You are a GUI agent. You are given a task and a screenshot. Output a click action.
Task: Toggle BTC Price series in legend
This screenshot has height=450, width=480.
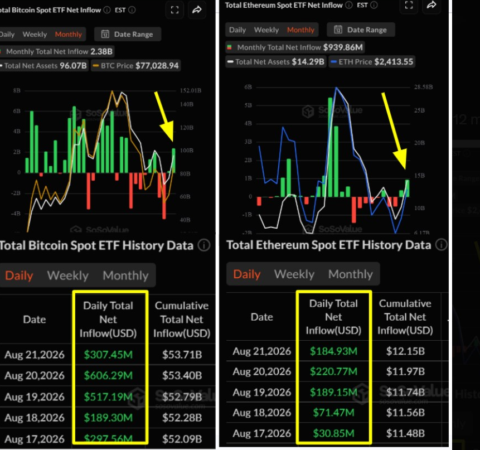(135, 65)
